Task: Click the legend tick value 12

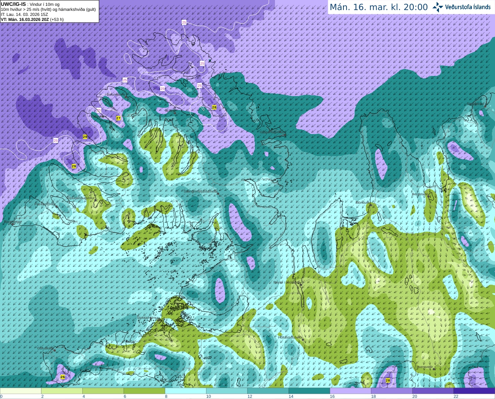Action: click(250, 397)
